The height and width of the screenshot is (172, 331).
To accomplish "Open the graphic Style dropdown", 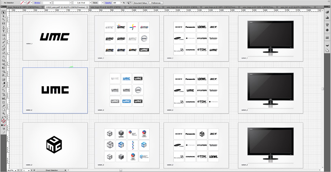I will tap(102, 3).
